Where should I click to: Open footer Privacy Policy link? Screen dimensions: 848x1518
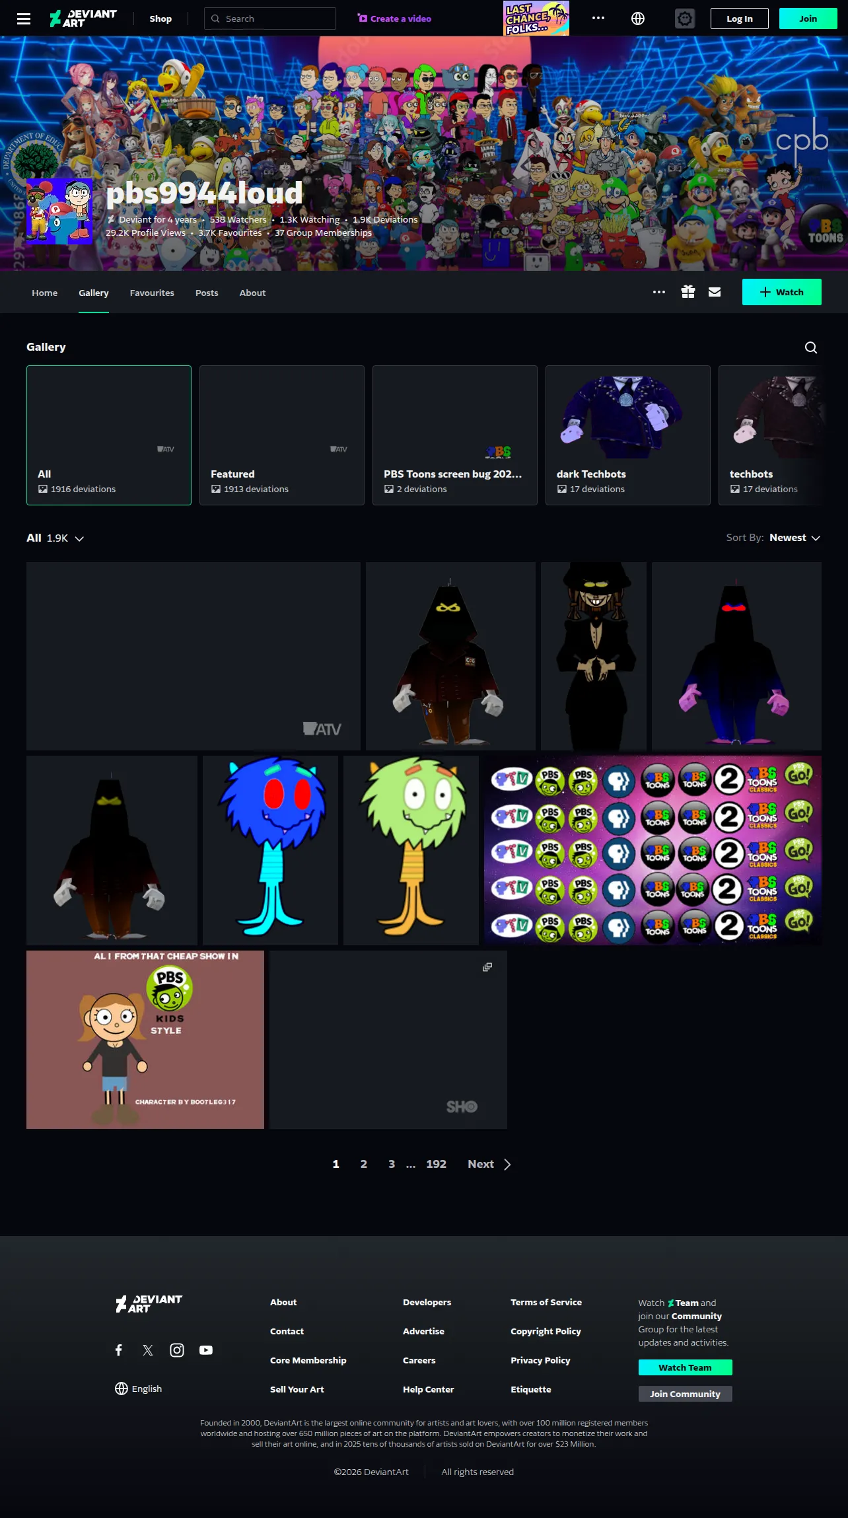pos(540,1360)
